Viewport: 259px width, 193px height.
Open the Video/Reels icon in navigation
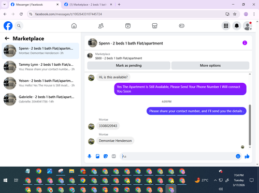[x=128, y=26]
